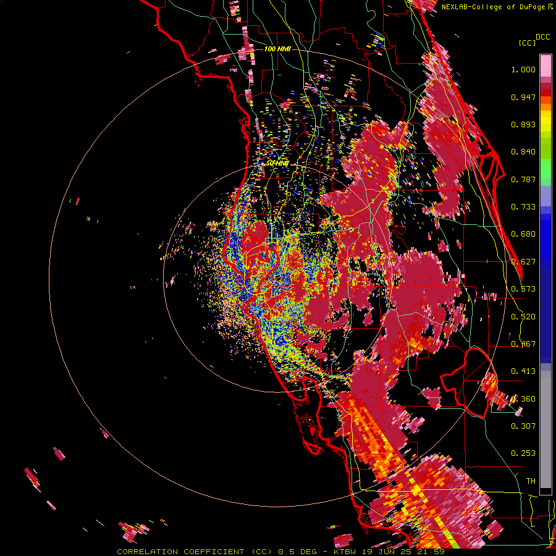
Task: Click the yellow segment of the color bar
Action: click(x=545, y=122)
